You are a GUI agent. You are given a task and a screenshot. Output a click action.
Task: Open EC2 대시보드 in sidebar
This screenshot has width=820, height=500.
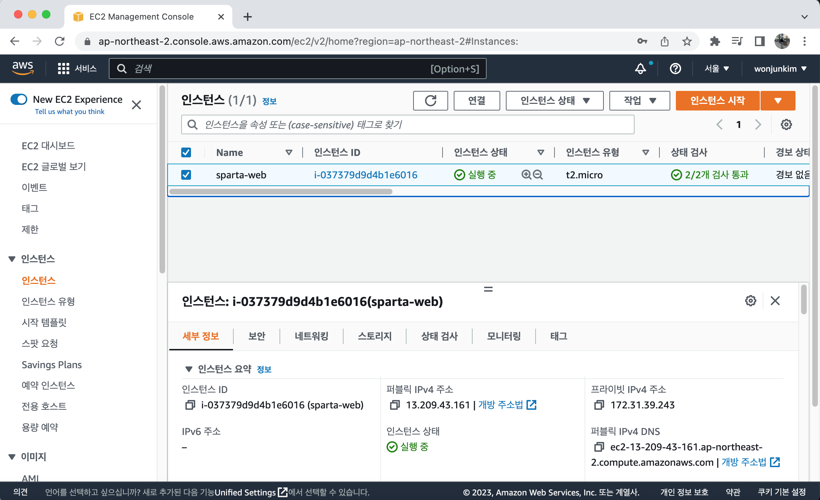[48, 145]
